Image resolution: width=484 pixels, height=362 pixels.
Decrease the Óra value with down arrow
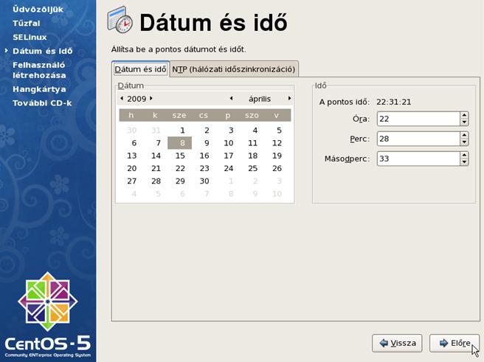(463, 122)
